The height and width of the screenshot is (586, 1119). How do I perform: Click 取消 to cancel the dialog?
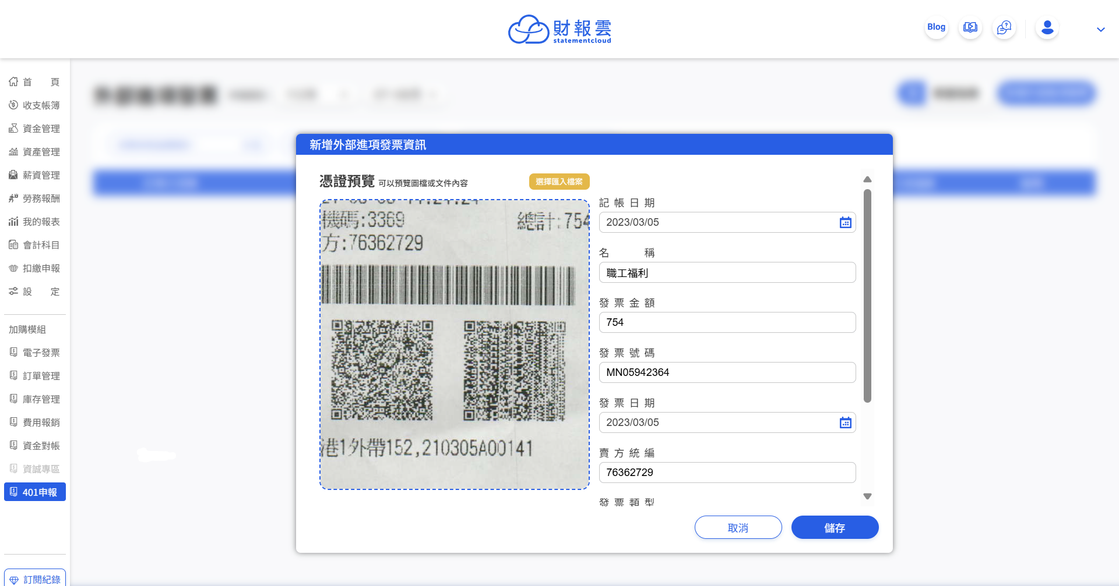click(738, 527)
